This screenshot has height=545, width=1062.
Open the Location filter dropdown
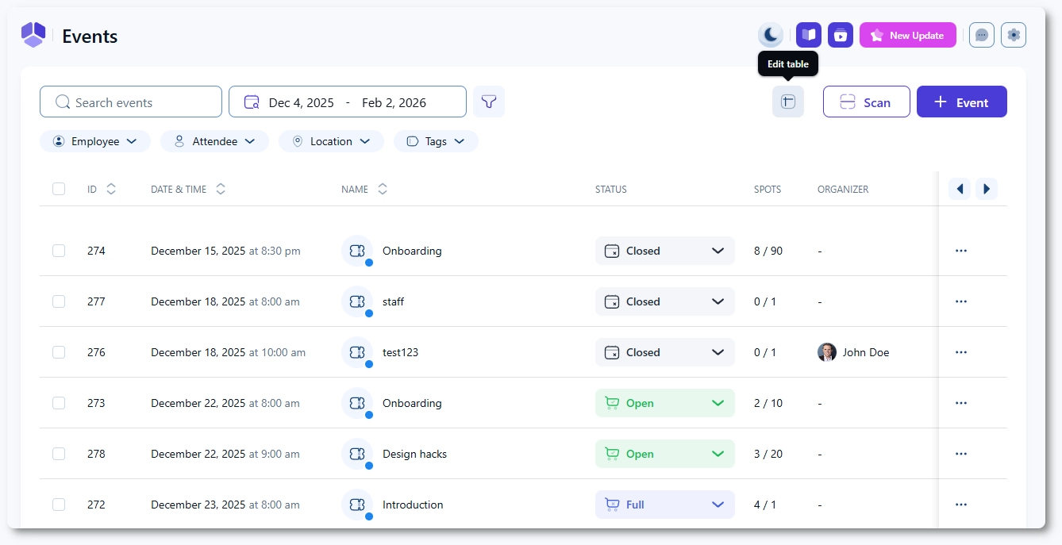(x=331, y=141)
